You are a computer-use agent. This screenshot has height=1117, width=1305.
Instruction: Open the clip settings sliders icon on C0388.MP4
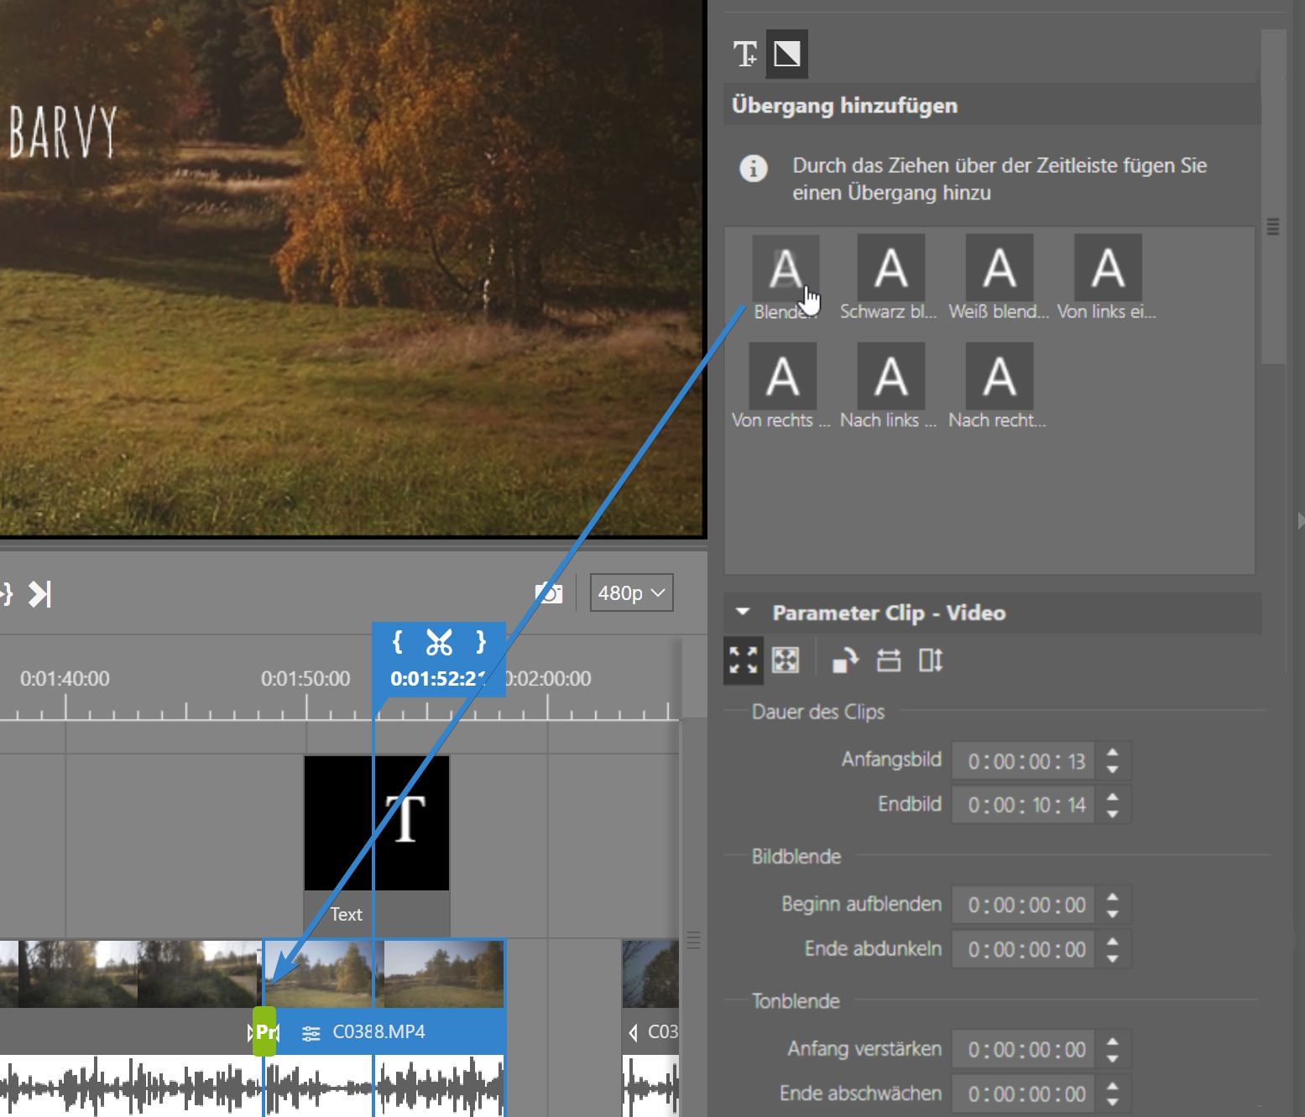(311, 1033)
